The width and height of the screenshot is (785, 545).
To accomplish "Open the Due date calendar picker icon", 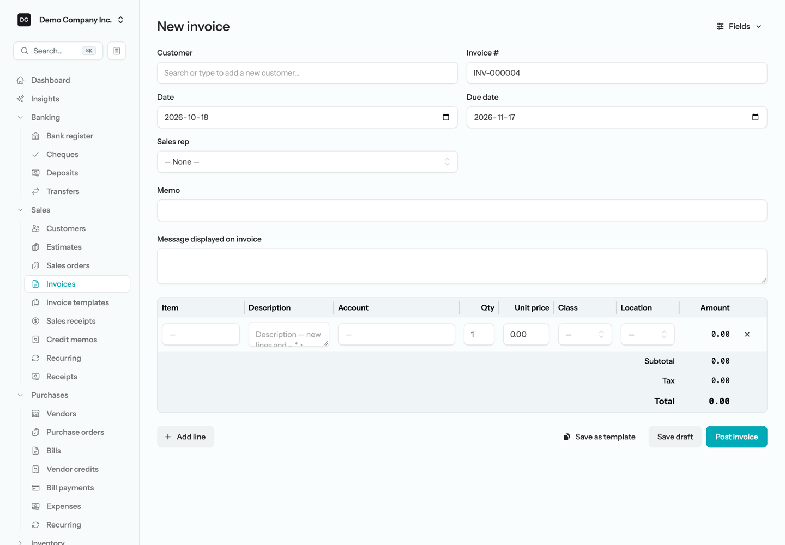I will click(756, 117).
